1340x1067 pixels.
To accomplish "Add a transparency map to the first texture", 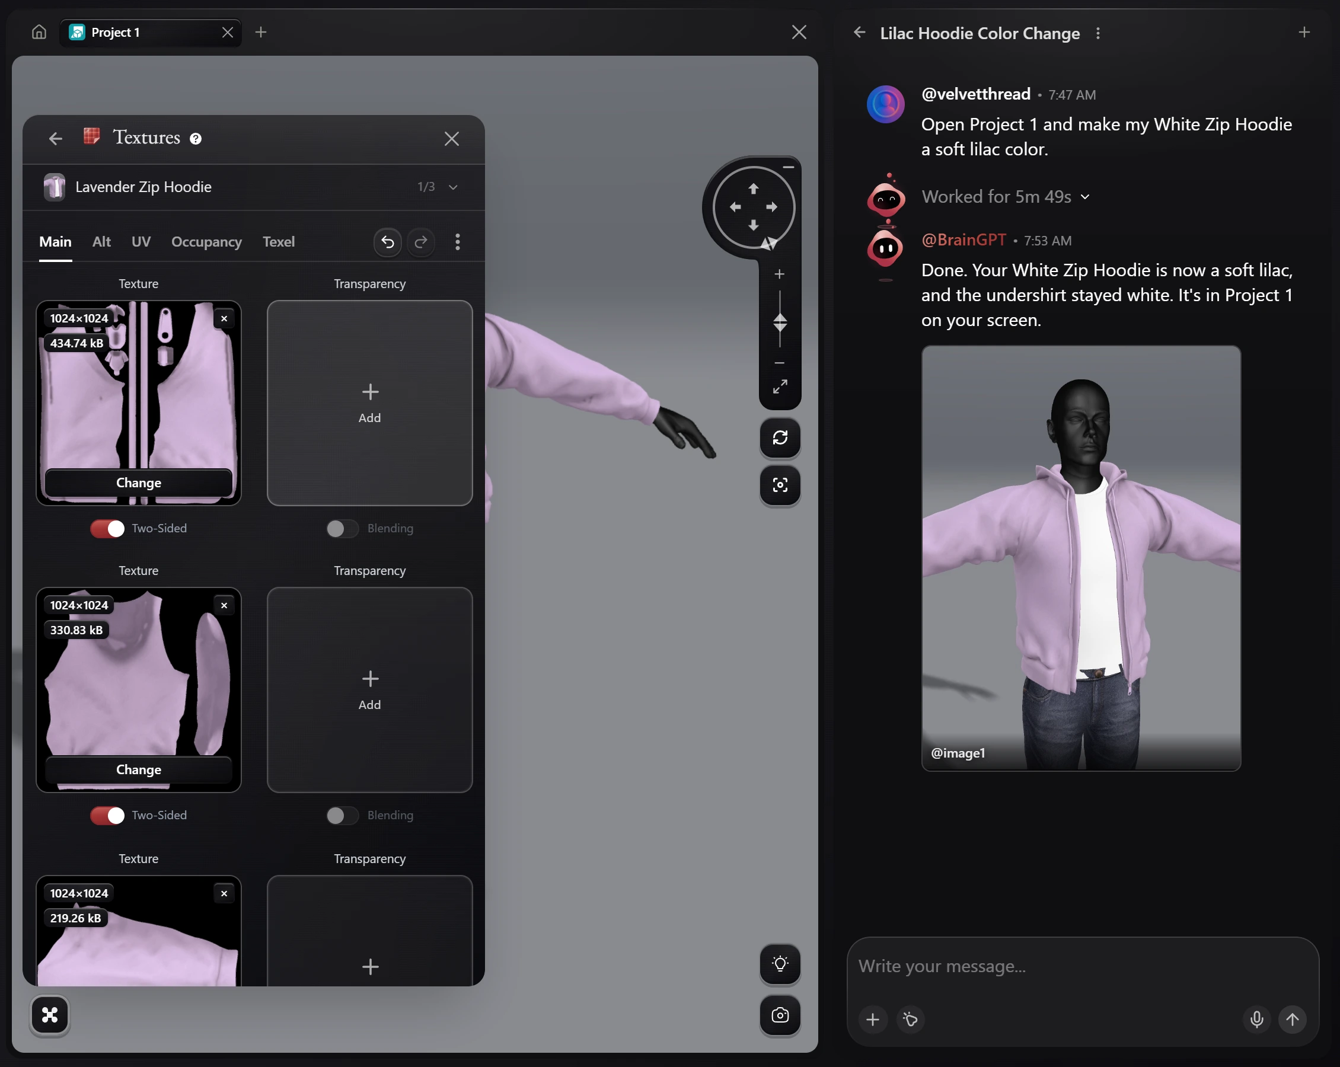I will [x=370, y=403].
